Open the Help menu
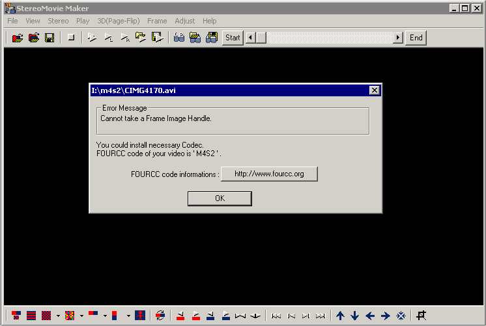486x326 pixels. (210, 21)
